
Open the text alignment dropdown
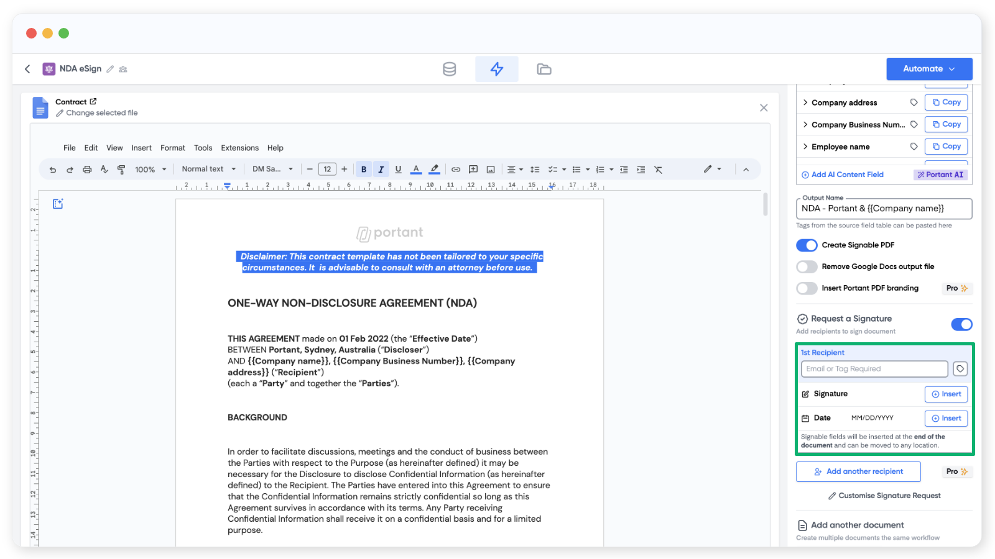click(515, 169)
